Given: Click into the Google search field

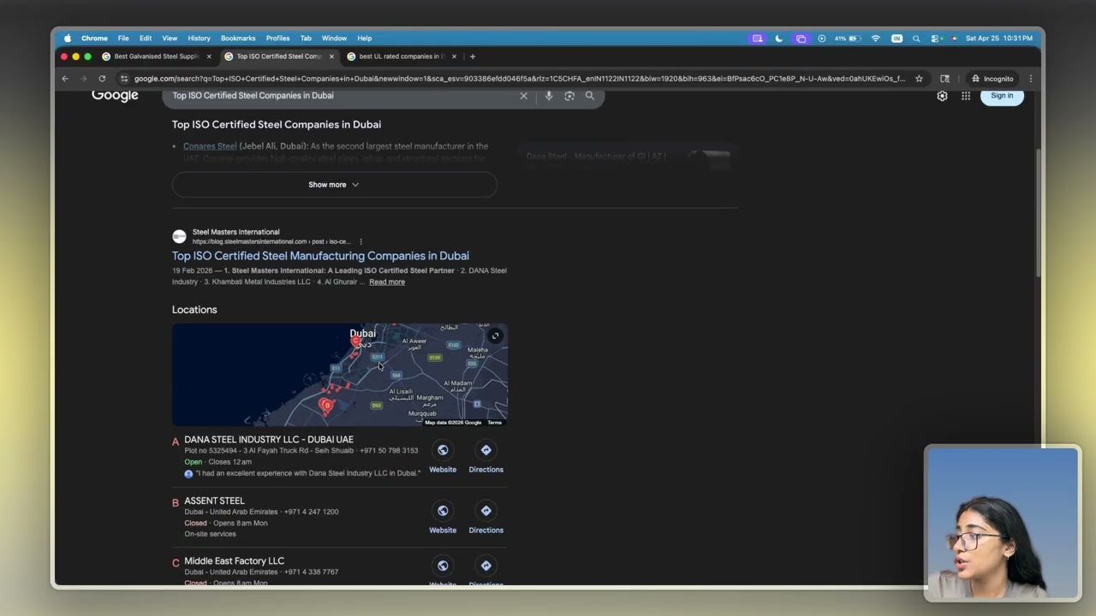Looking at the screenshot, I should 342,96.
